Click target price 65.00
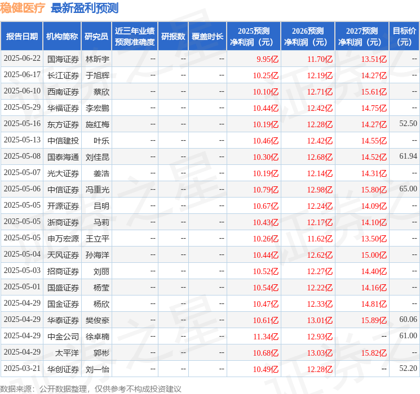420x394 pixels. click(x=408, y=189)
